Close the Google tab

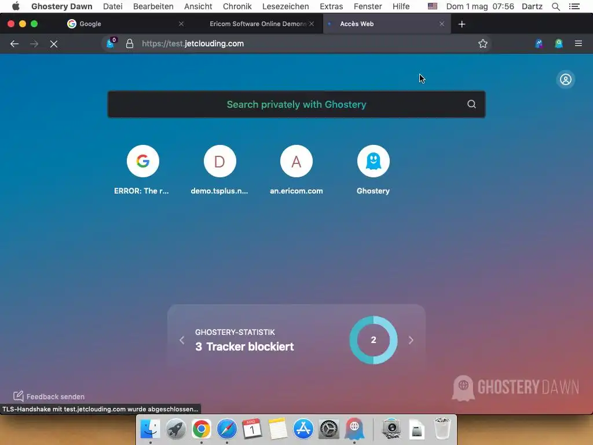pyautogui.click(x=181, y=24)
